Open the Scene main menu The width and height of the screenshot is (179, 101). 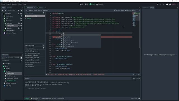coord(3,4)
